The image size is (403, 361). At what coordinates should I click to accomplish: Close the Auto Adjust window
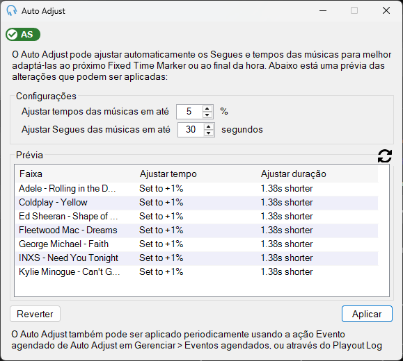[386, 11]
